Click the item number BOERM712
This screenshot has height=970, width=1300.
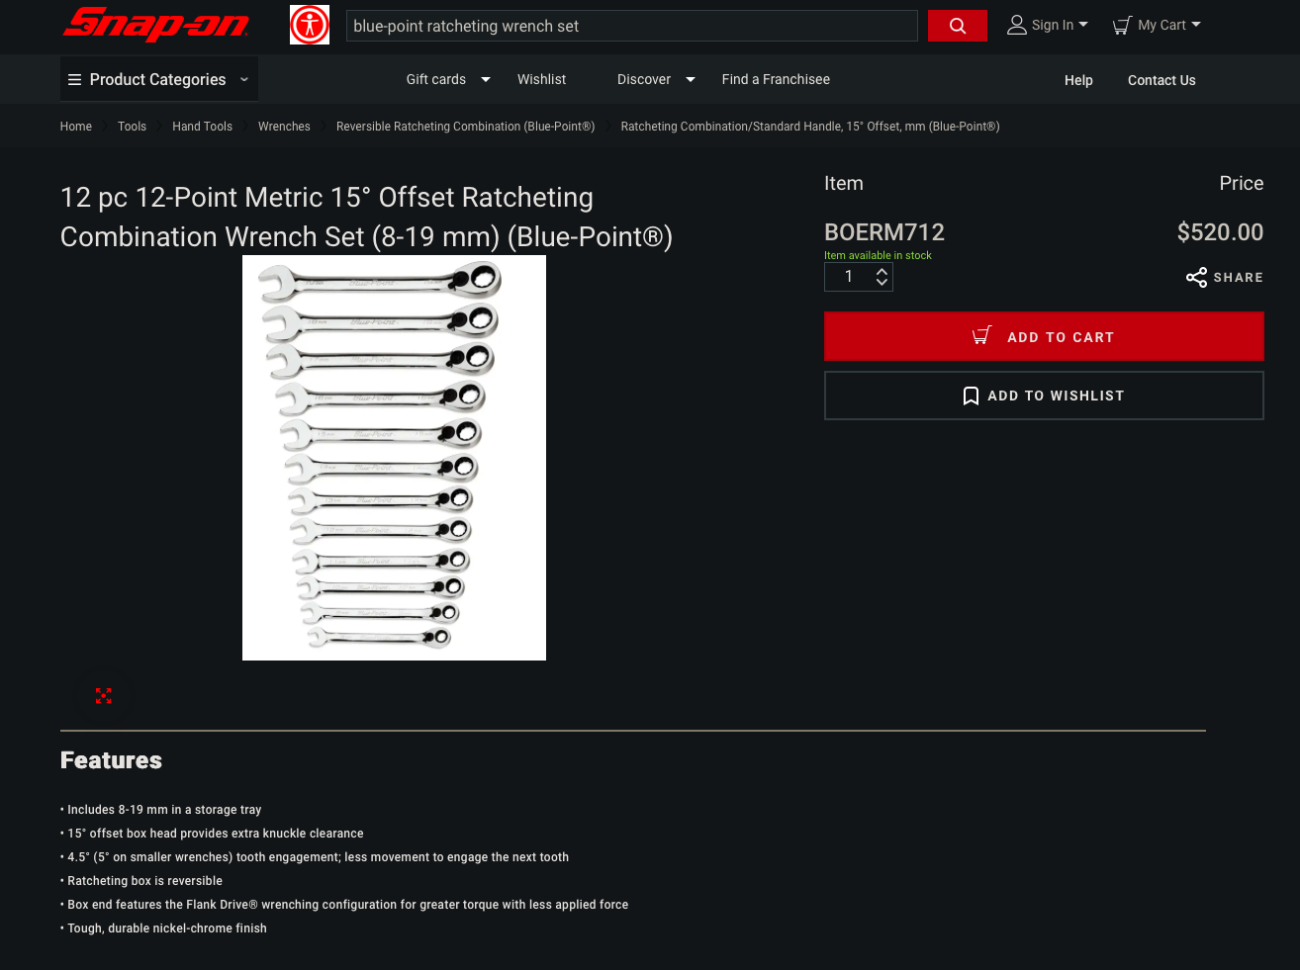click(884, 232)
